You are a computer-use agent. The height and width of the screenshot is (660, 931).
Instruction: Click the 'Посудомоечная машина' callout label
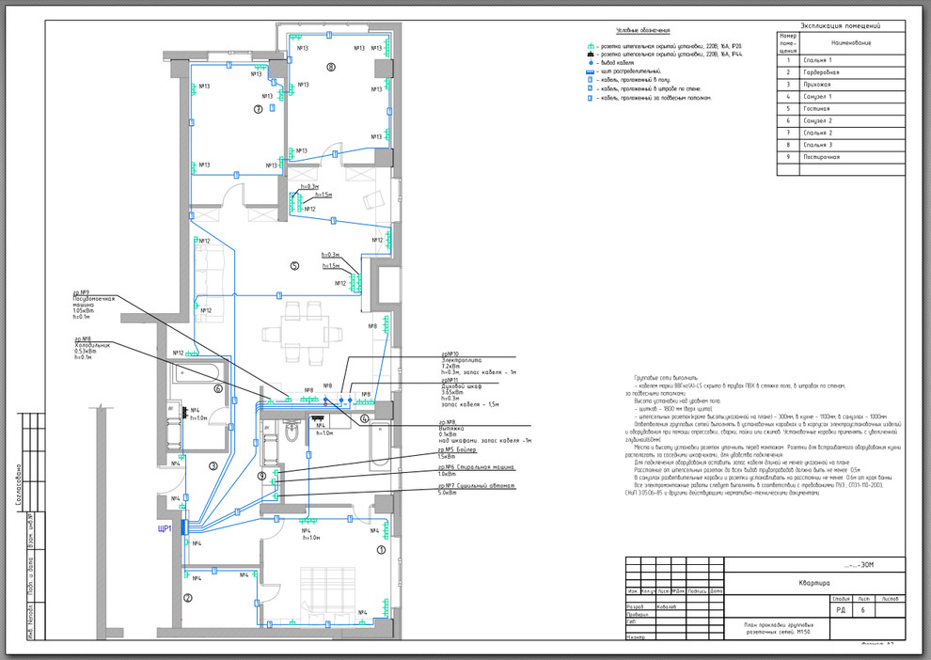coord(94,302)
